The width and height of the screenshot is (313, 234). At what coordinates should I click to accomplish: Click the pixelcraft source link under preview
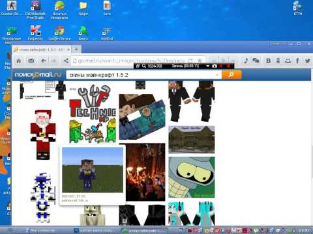click(75, 201)
